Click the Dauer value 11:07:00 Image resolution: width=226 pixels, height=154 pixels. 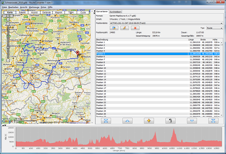200,33
